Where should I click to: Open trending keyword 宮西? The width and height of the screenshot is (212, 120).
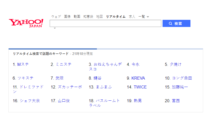pyautogui.click(x=176, y=101)
